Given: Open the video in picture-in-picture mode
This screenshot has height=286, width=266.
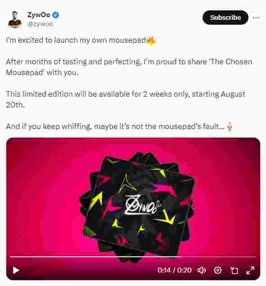Looking at the screenshot, I should (234, 270).
